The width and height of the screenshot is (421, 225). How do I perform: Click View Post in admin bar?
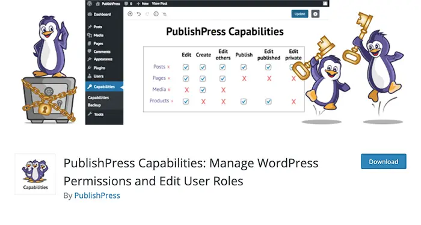[159, 4]
